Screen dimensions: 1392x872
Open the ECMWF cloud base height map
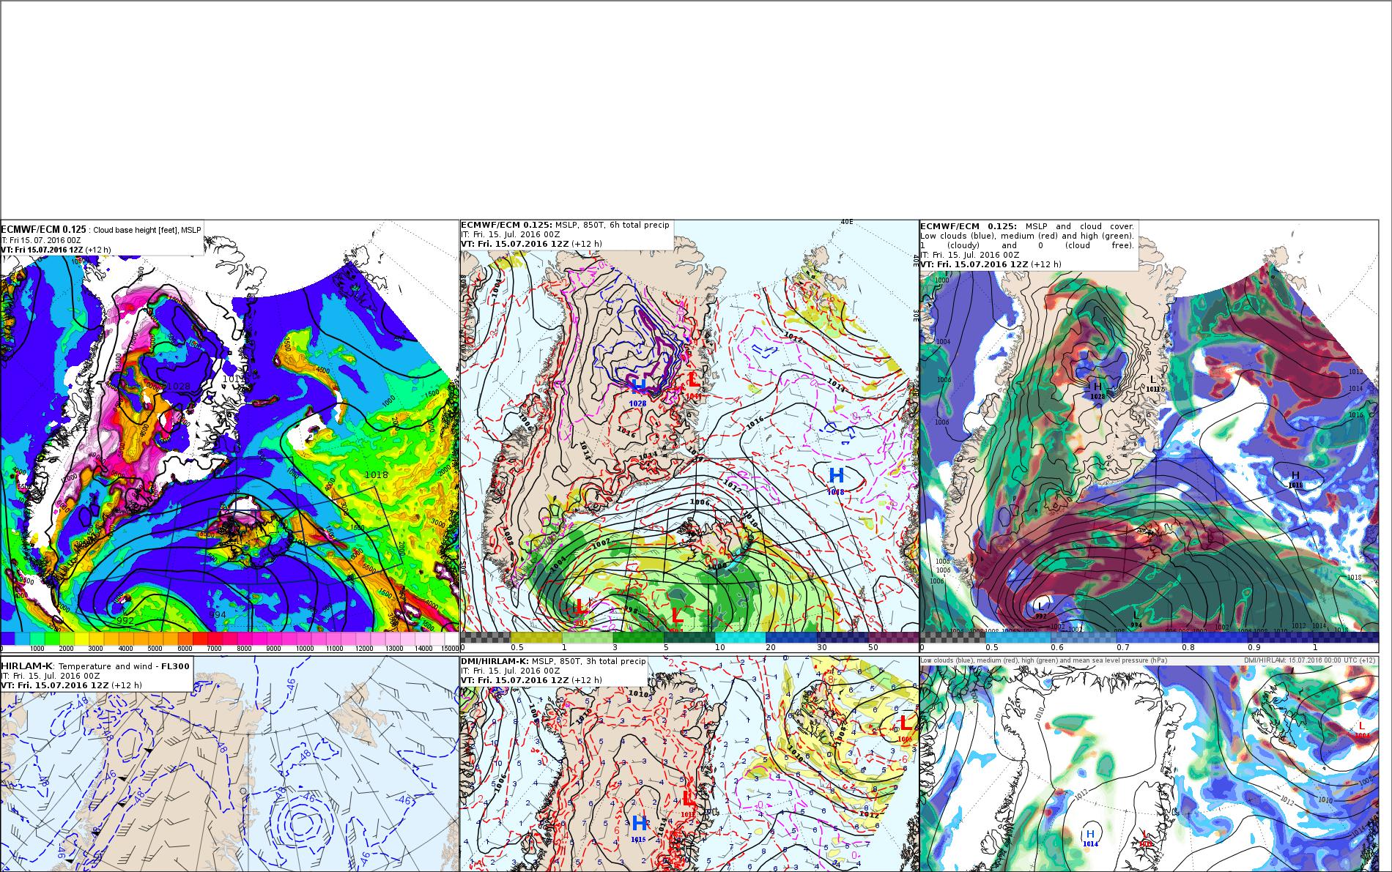tap(229, 436)
